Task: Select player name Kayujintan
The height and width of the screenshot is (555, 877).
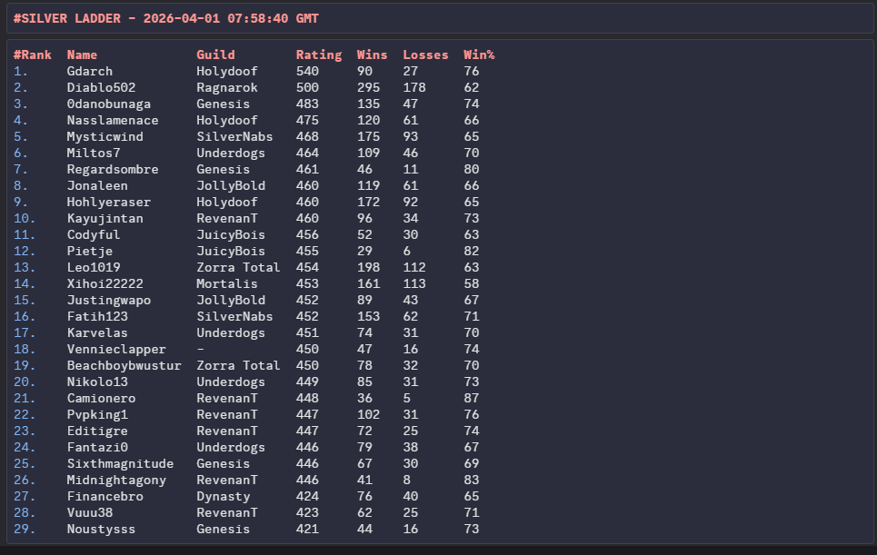Action: click(105, 218)
